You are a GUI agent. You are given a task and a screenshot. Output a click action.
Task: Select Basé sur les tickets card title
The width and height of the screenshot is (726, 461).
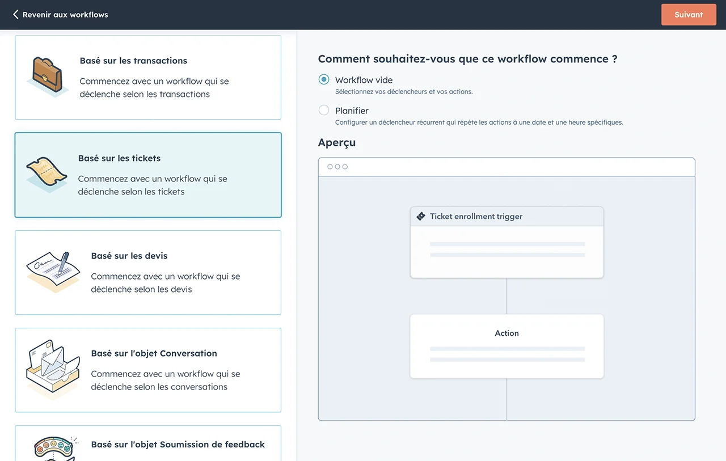(x=119, y=158)
